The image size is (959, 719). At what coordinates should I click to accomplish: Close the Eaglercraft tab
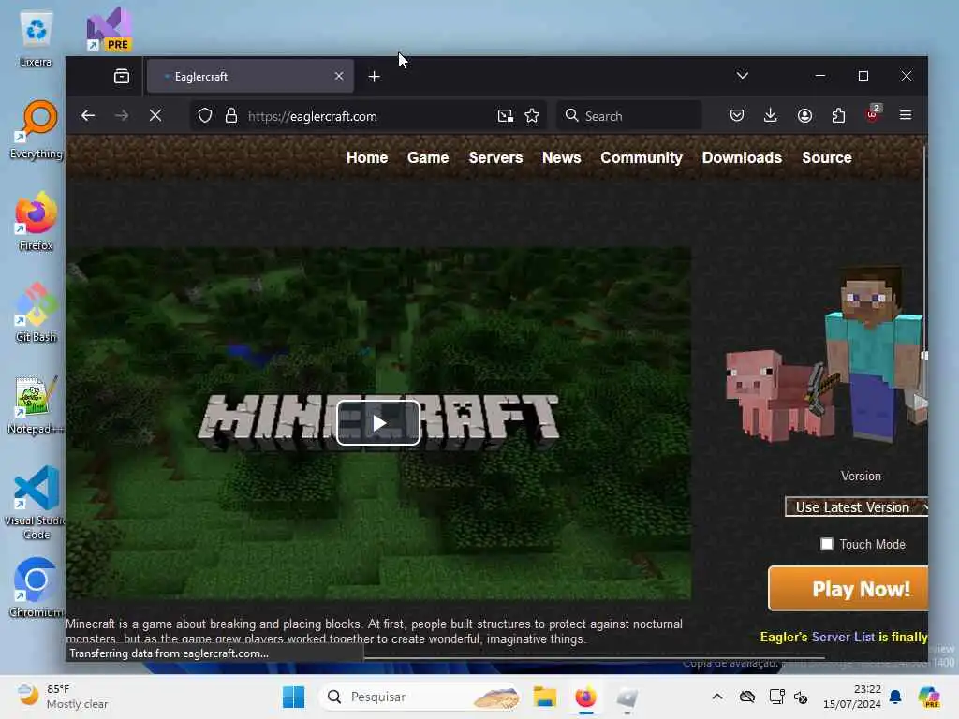(x=339, y=77)
